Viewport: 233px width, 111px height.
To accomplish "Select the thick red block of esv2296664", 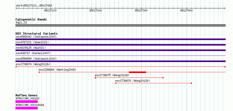I will [x=137, y=72].
